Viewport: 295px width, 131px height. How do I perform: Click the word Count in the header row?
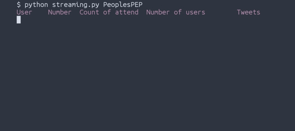[x=89, y=12]
